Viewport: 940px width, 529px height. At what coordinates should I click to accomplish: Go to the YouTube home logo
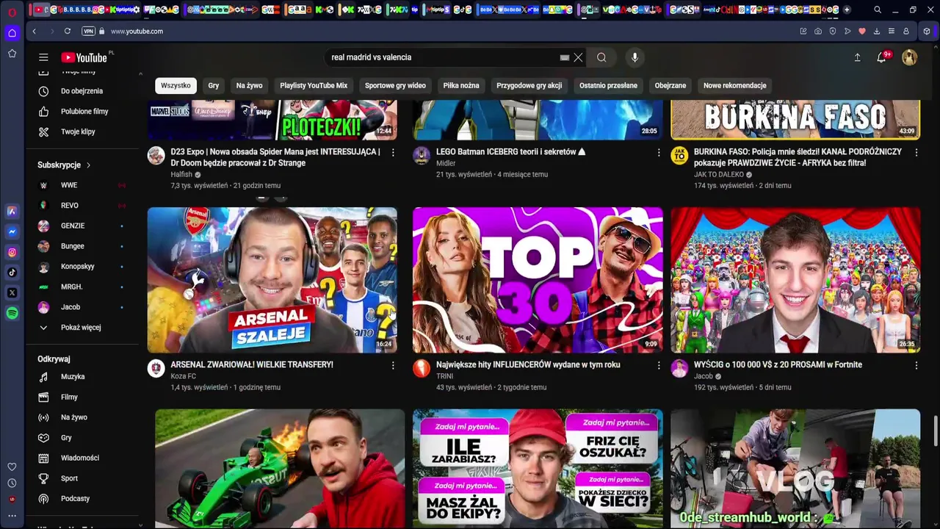84,57
